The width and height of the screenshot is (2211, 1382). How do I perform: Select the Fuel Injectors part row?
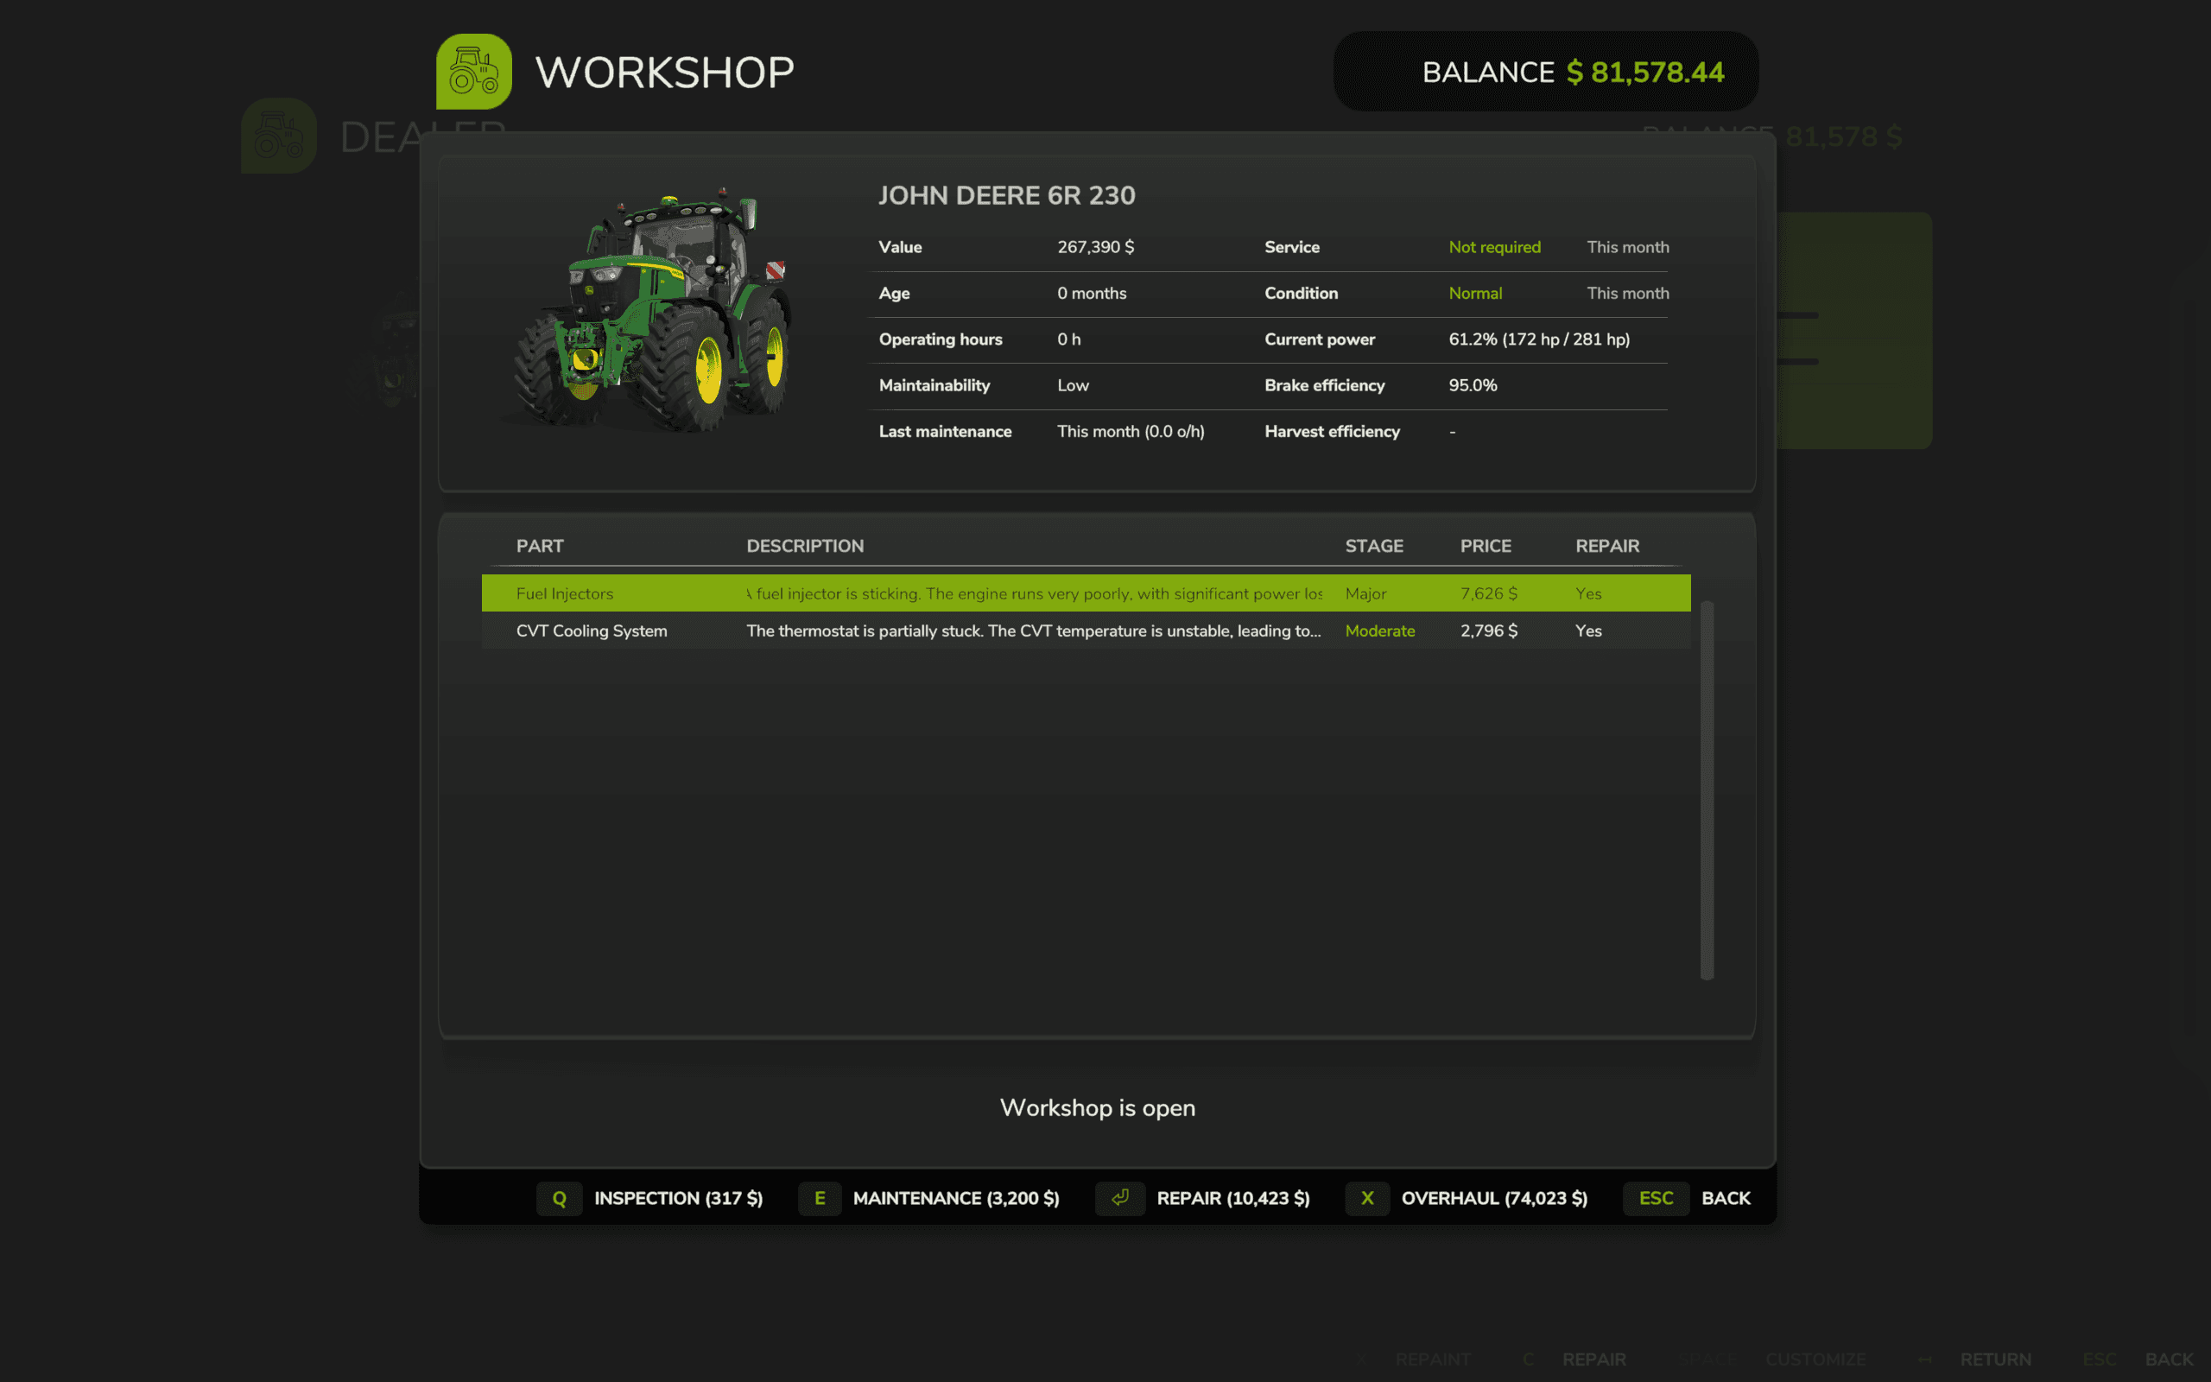(x=1086, y=593)
